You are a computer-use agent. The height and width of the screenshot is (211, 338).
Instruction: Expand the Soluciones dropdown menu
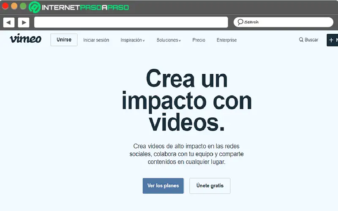pos(169,40)
